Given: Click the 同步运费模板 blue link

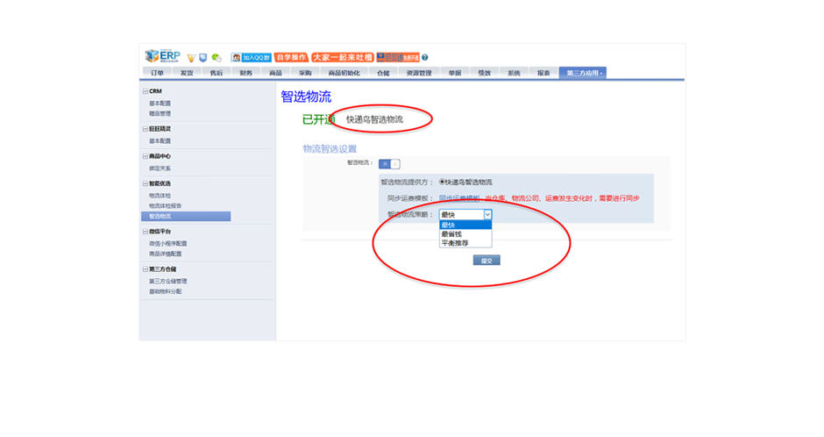Looking at the screenshot, I should [459, 198].
